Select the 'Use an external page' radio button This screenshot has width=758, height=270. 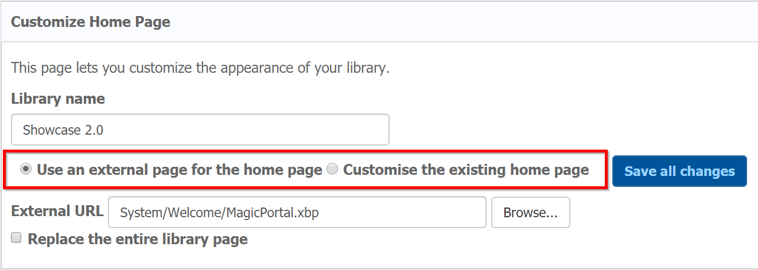tap(25, 170)
